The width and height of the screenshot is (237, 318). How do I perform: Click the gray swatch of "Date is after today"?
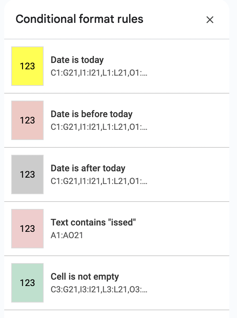(x=27, y=174)
